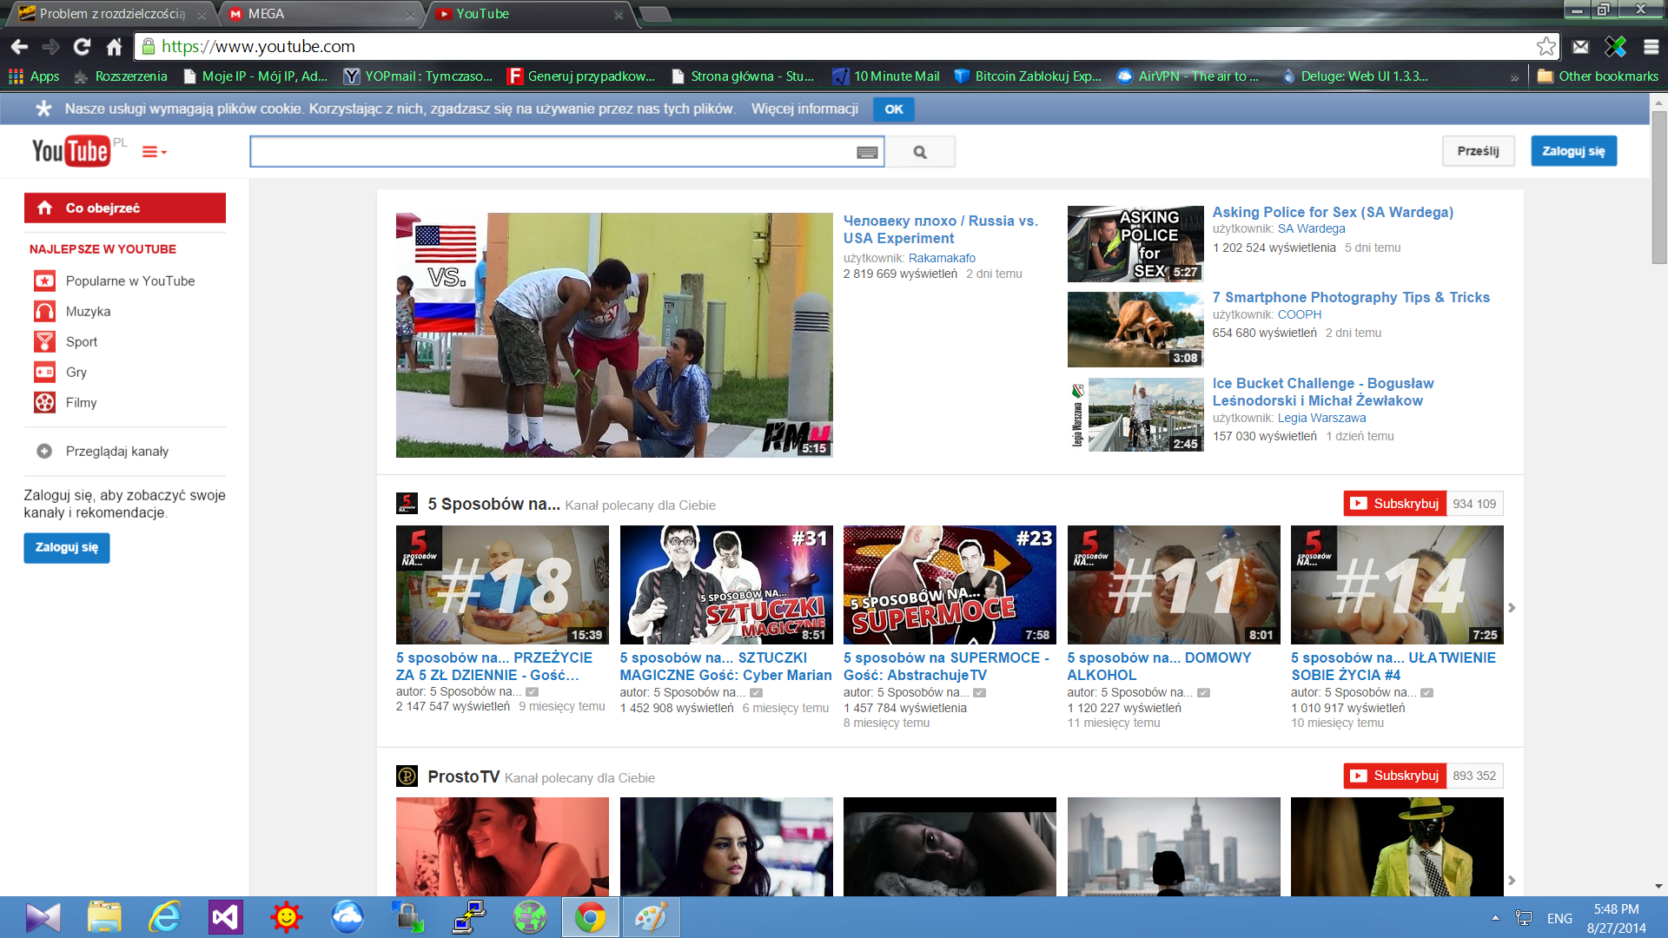Viewport: 1668px width, 938px height.
Task: Open the YouTube guide menu dropdown
Action: point(154,152)
